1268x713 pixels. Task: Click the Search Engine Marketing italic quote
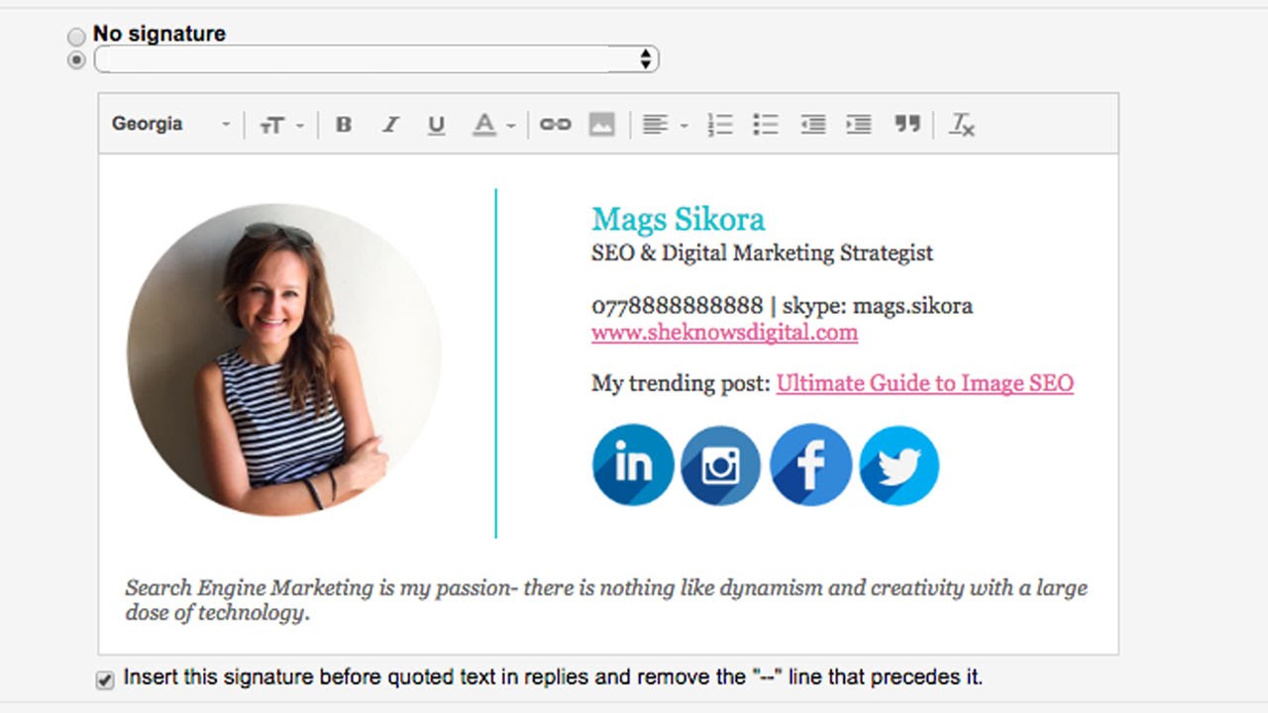pyautogui.click(x=606, y=600)
